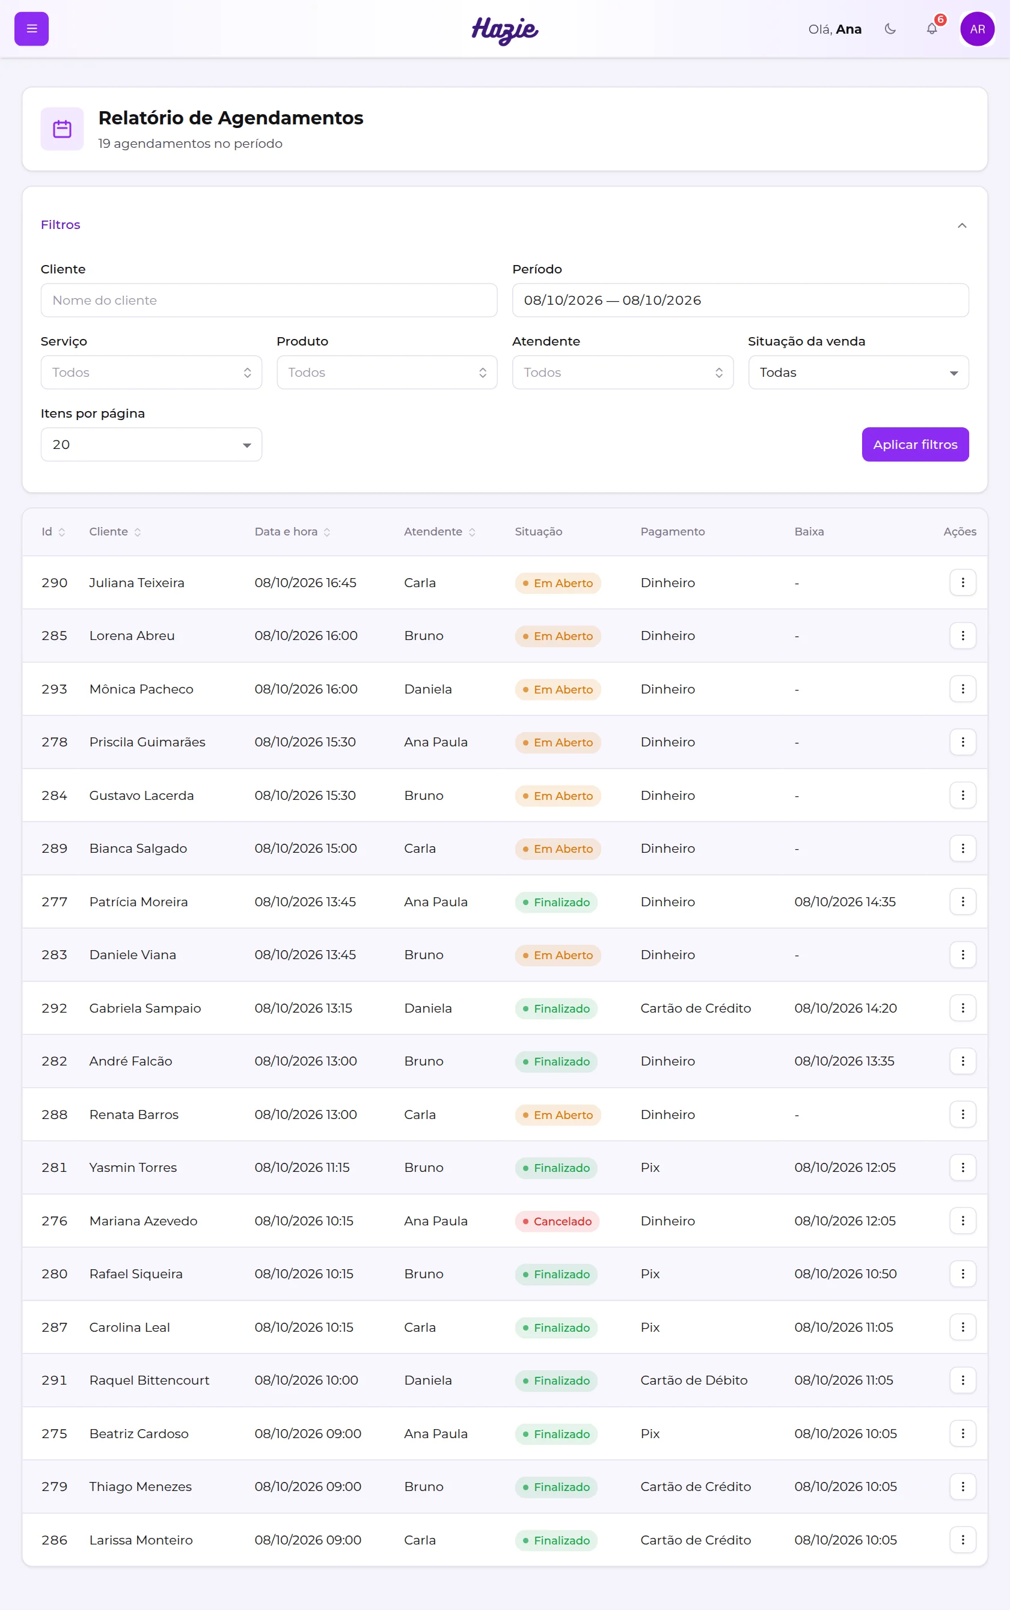Sort by Data e hora column
This screenshot has height=1610, width=1010.
(293, 532)
